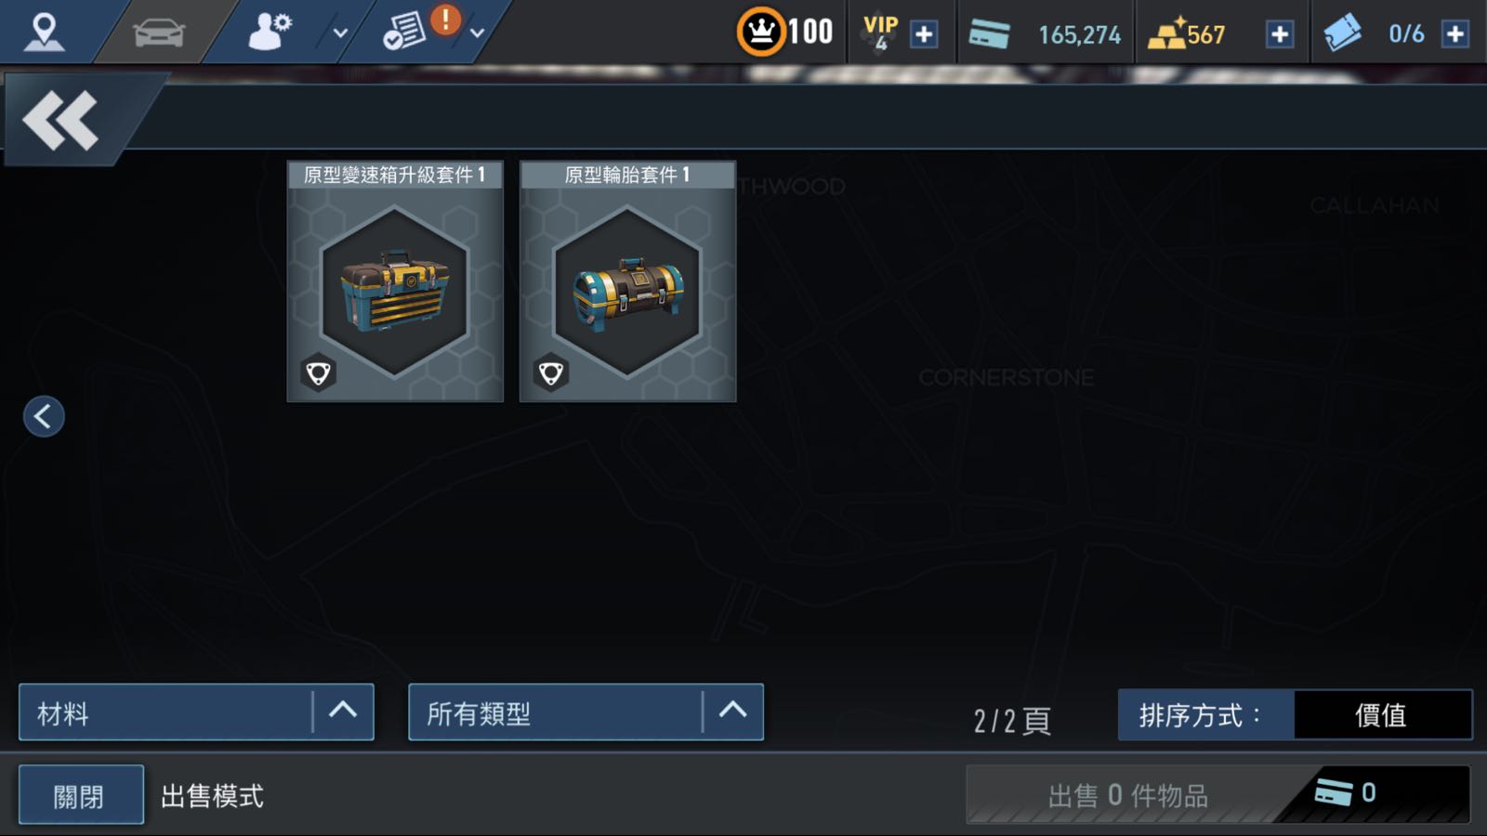Open the garage car icon tab
Screen dimensions: 1487x836
tap(159, 33)
